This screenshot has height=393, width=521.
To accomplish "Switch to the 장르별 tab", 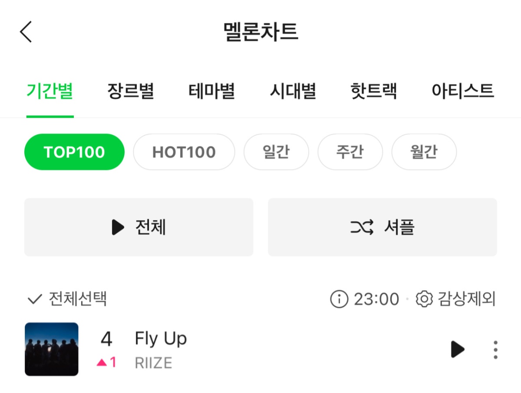I will pyautogui.click(x=131, y=91).
